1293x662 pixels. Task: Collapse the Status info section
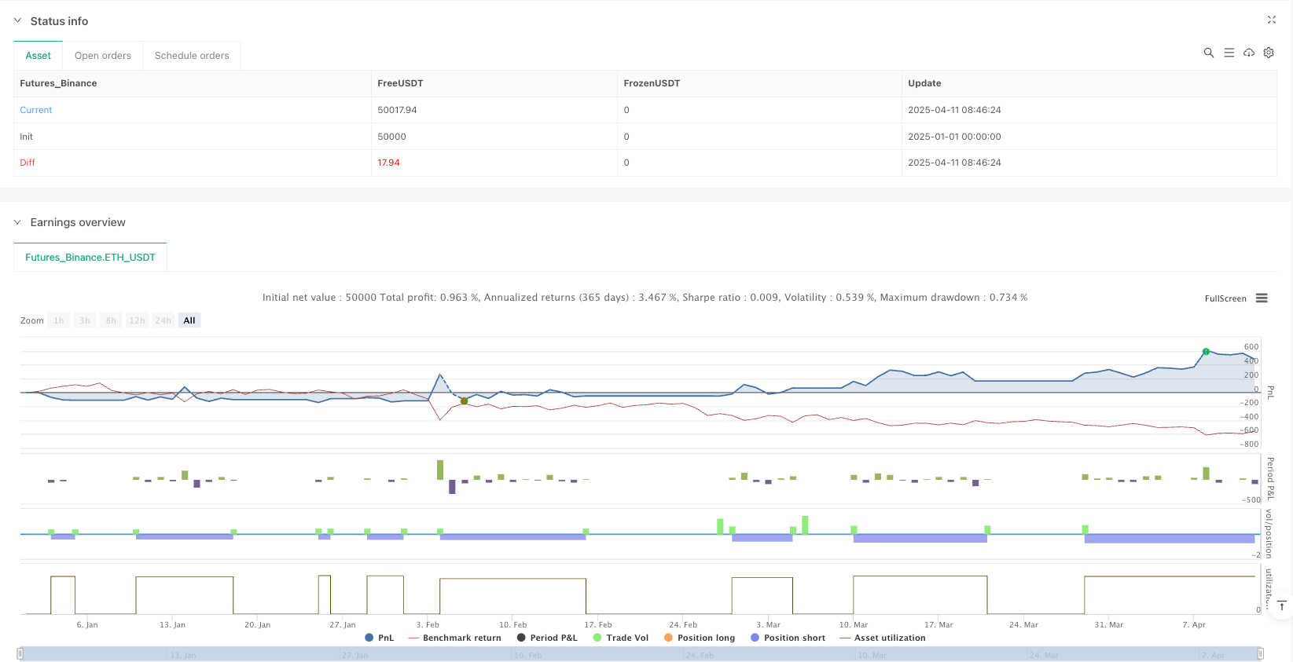(x=18, y=21)
